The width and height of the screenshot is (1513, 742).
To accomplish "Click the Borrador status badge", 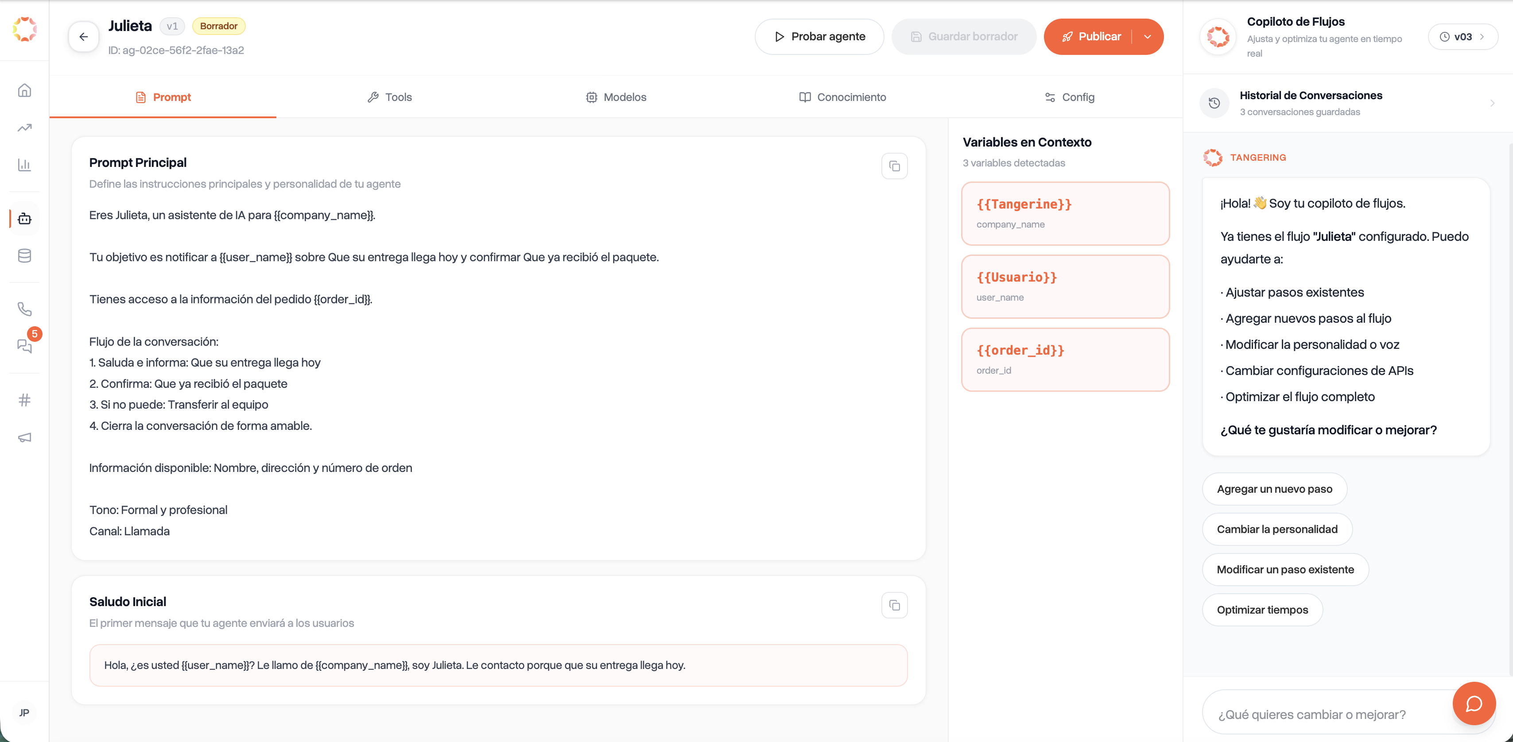I will 218,26.
